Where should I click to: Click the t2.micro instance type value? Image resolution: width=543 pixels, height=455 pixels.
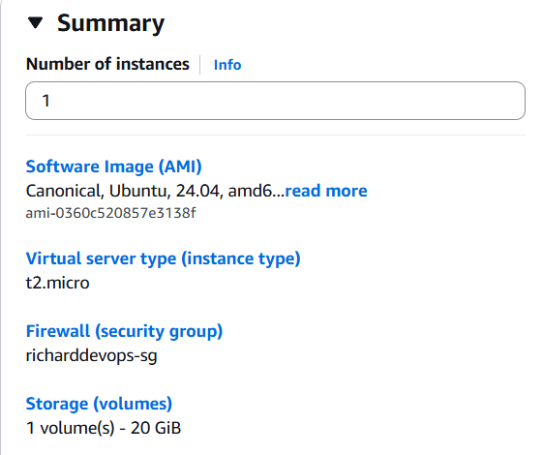(x=58, y=283)
